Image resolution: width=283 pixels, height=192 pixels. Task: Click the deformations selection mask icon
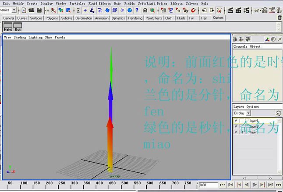coord(115,10)
